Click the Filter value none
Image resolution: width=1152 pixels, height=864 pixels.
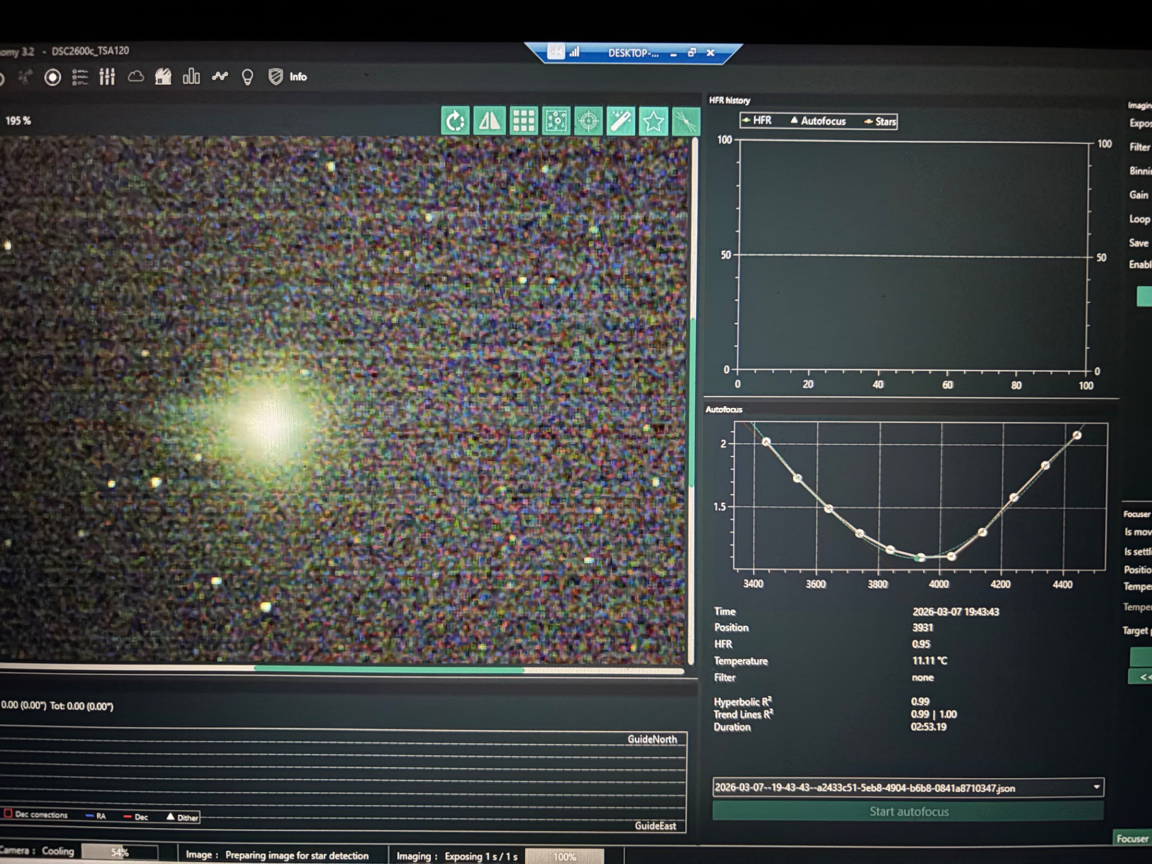coord(923,677)
